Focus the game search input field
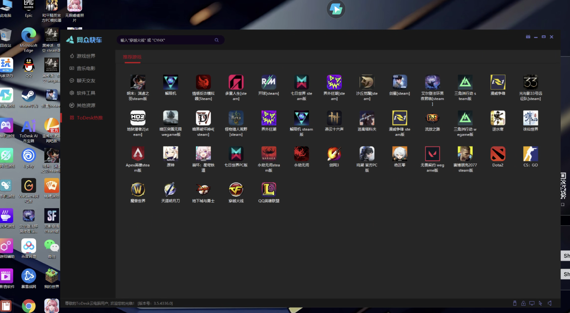Screen dimensions: 570x313 (x=170, y=40)
